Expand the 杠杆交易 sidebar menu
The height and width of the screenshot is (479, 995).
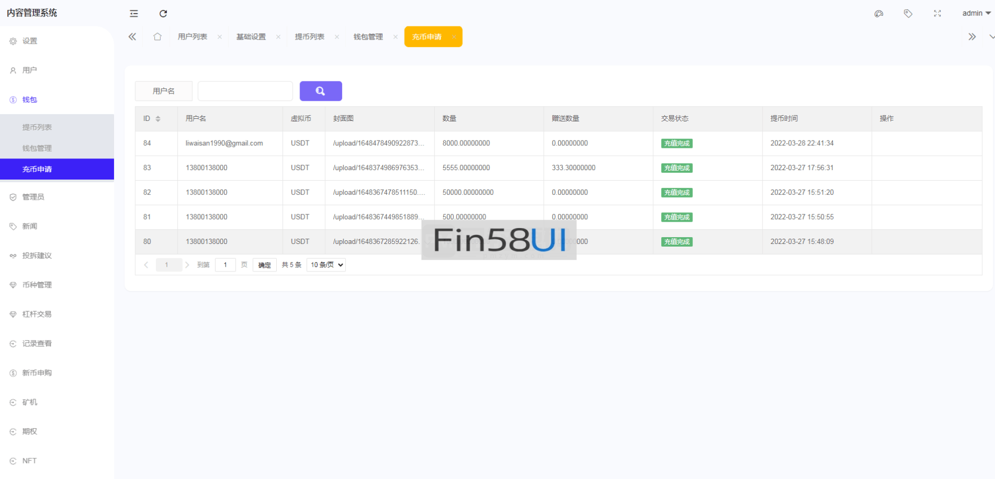[x=37, y=314]
